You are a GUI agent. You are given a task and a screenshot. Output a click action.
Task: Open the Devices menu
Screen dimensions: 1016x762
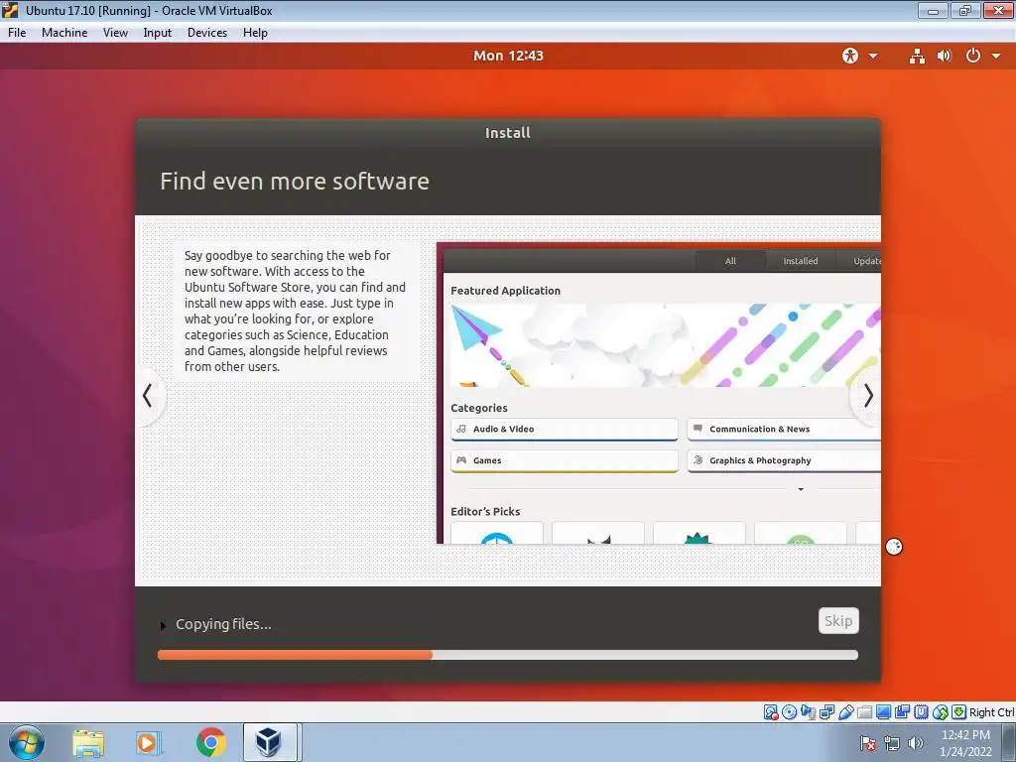click(207, 33)
